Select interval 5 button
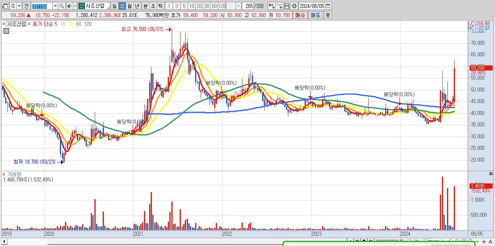495x246 pixels. [184, 6]
